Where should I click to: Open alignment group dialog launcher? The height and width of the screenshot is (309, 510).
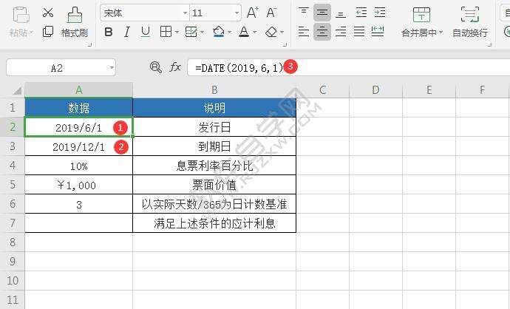489,44
